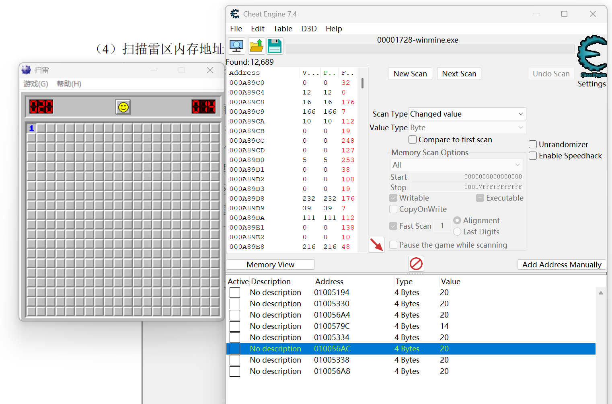This screenshot has height=404, width=612.
Task: Open the memory region All dropdown
Action: pos(456,165)
